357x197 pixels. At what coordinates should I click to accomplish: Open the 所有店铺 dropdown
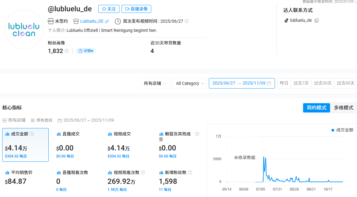coord(155,83)
